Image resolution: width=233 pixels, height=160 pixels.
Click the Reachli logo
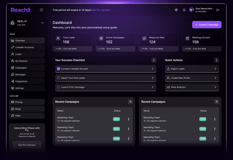(x=20, y=10)
